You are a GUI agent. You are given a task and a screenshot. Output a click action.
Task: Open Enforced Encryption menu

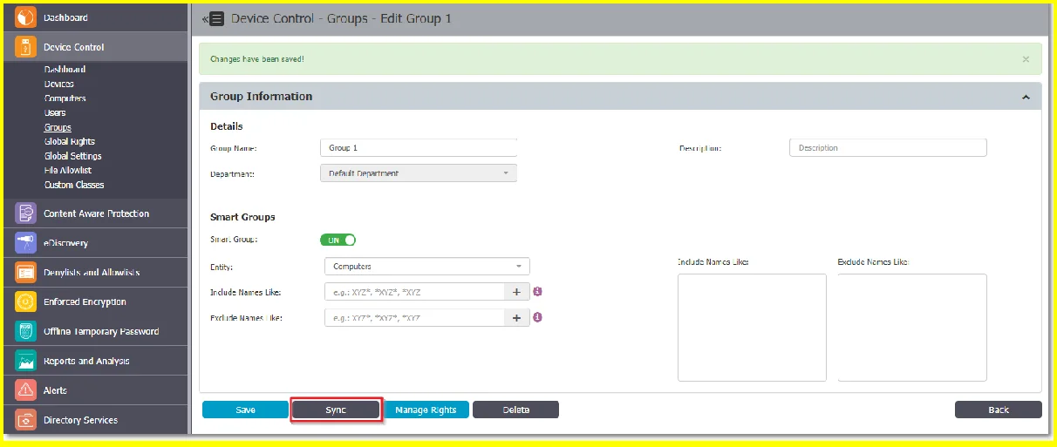click(94, 302)
